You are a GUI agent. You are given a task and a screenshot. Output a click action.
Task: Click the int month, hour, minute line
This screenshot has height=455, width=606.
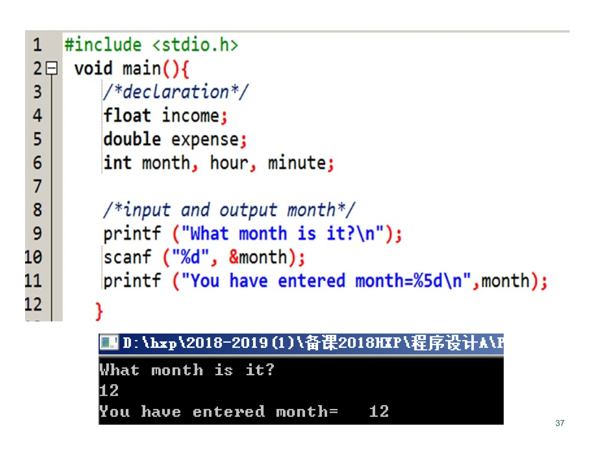click(218, 163)
